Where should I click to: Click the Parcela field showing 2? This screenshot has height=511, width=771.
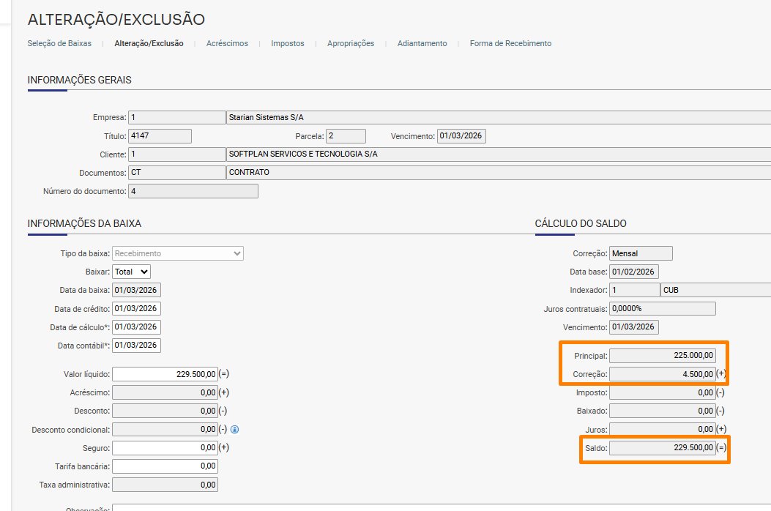pos(346,135)
